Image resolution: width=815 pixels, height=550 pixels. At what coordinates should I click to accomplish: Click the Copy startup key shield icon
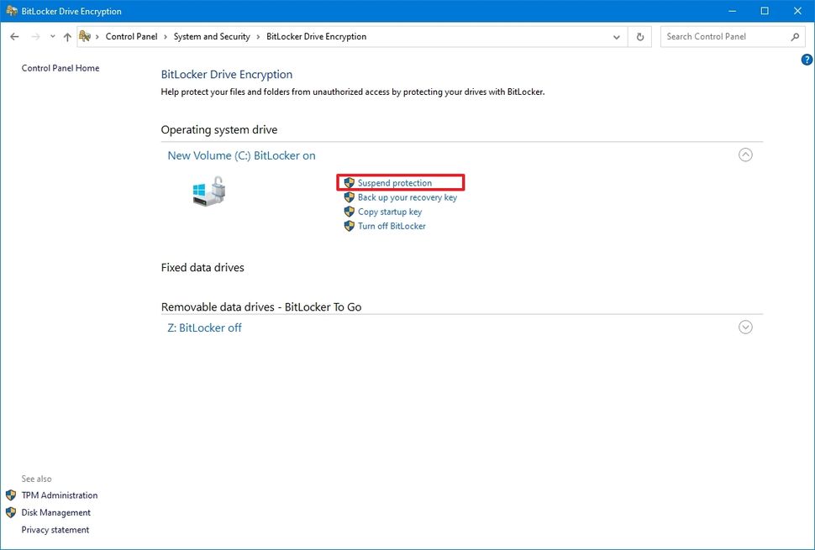348,212
